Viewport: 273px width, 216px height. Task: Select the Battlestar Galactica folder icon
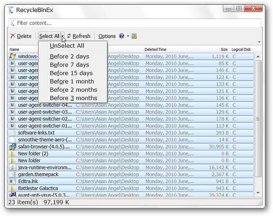[x=12, y=188]
